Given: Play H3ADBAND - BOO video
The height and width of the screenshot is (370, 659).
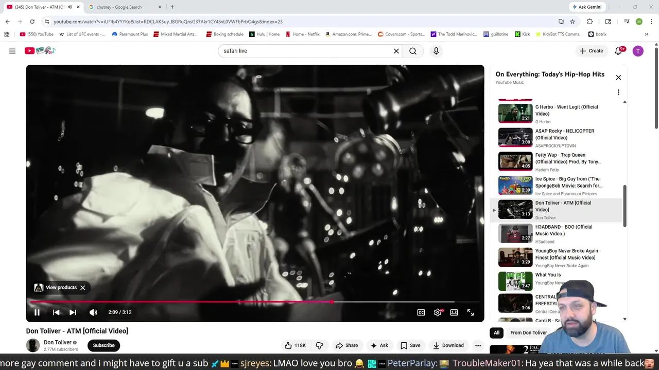Looking at the screenshot, I should (x=557, y=233).
